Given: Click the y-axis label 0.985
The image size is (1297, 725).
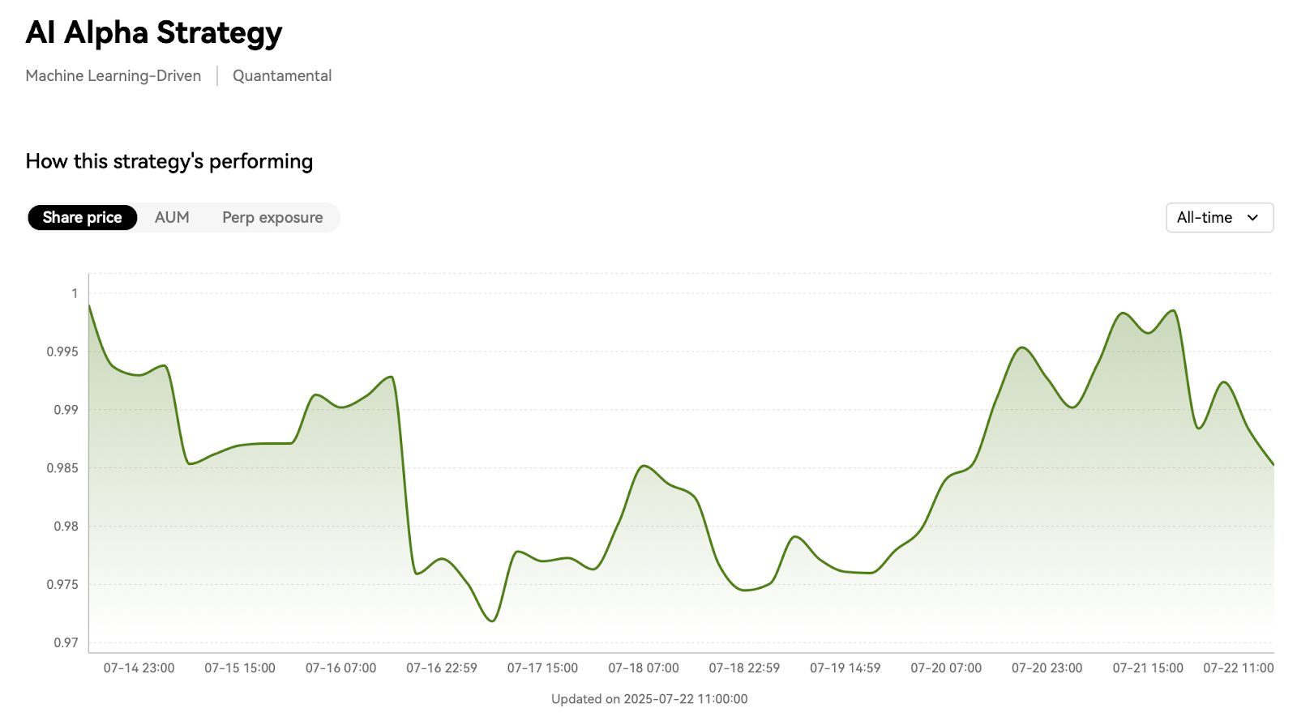Looking at the screenshot, I should [62, 468].
